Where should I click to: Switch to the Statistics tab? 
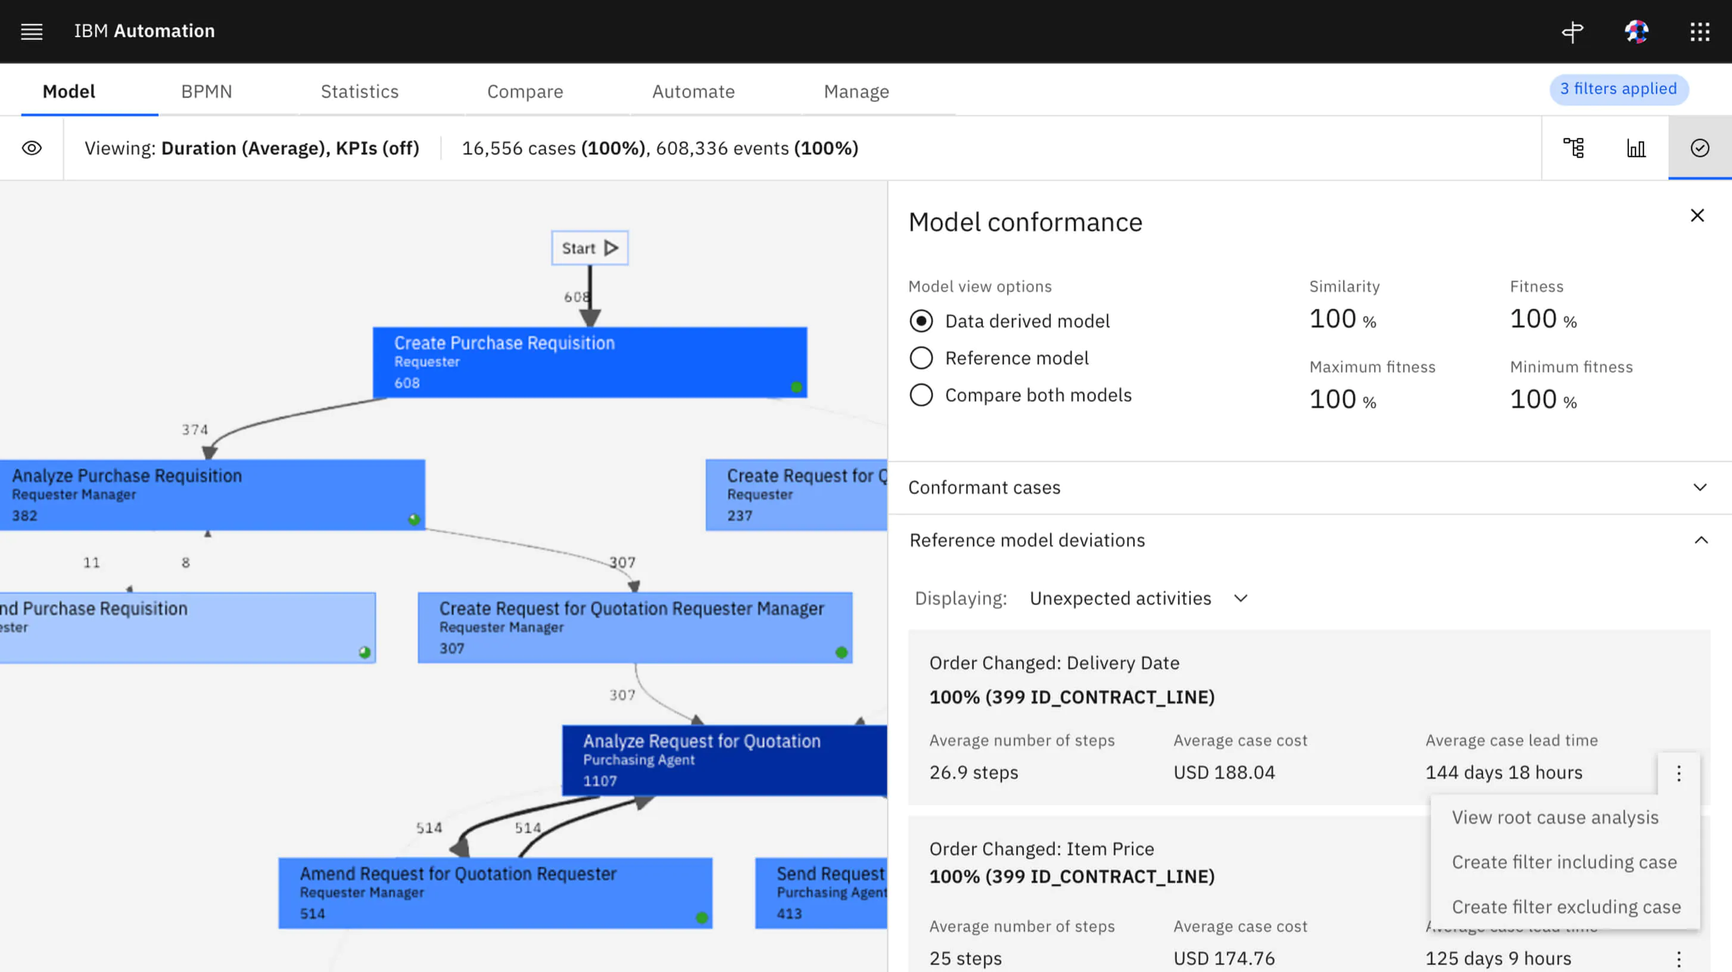click(359, 91)
